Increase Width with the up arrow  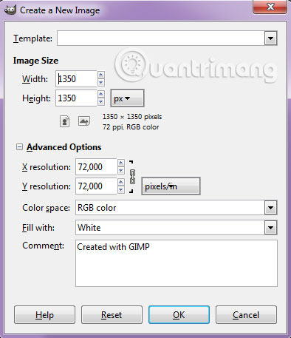pos(101,75)
